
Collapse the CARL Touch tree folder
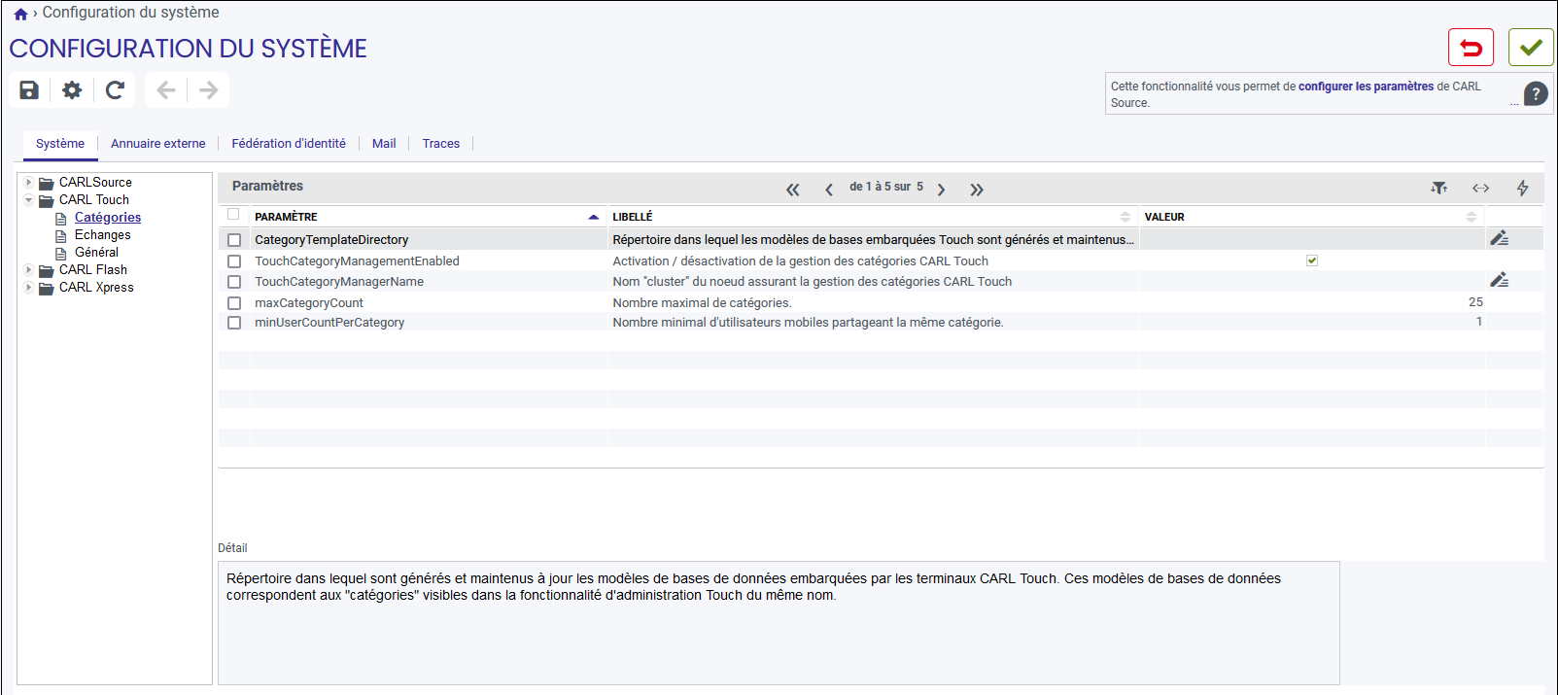(28, 199)
